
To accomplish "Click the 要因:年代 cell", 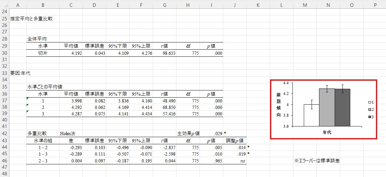I will point(20,73).
